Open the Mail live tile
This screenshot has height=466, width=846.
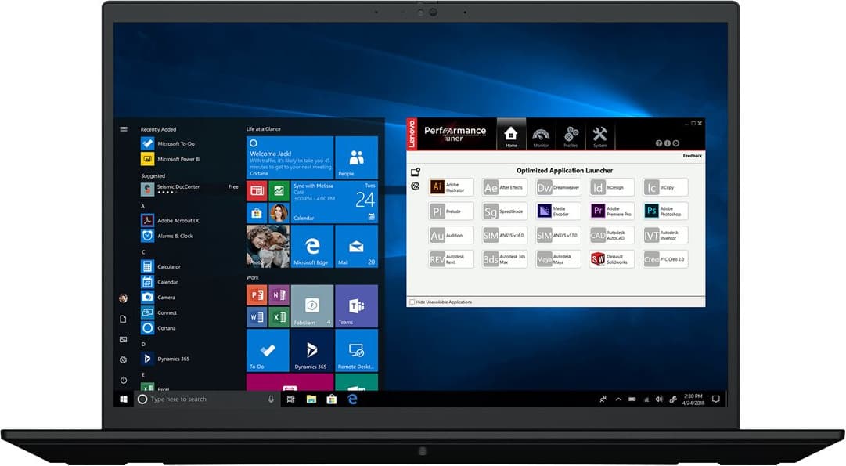click(356, 247)
